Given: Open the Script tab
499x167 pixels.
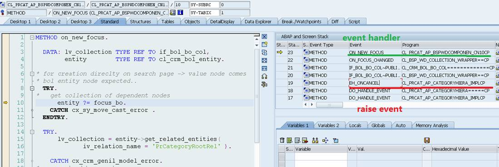Looking at the screenshot, I should (x=354, y=22).
